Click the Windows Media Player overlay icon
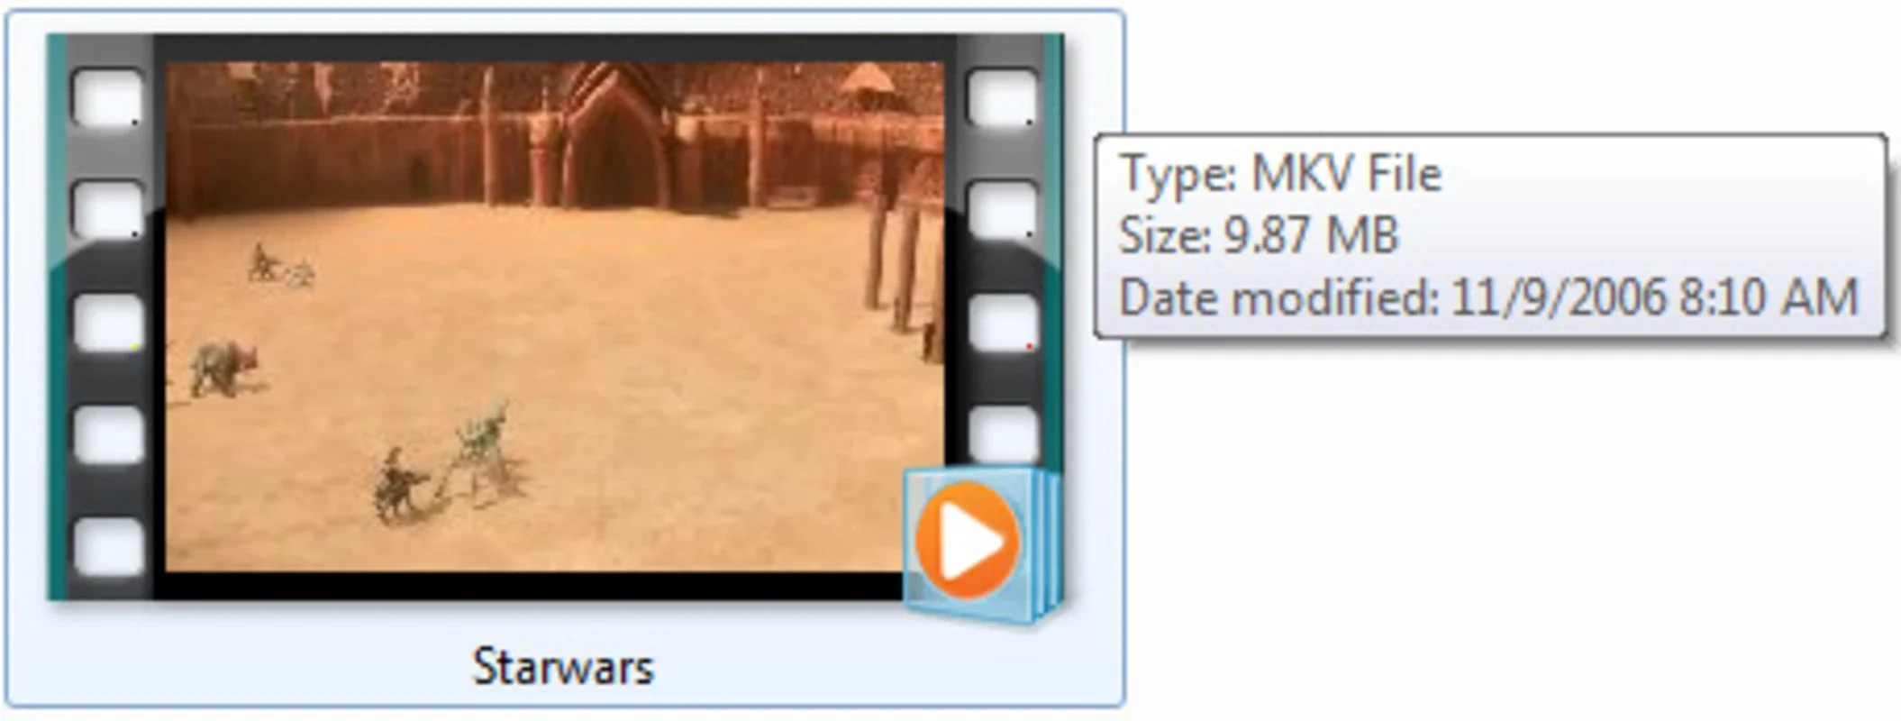This screenshot has width=1901, height=721. point(984,547)
